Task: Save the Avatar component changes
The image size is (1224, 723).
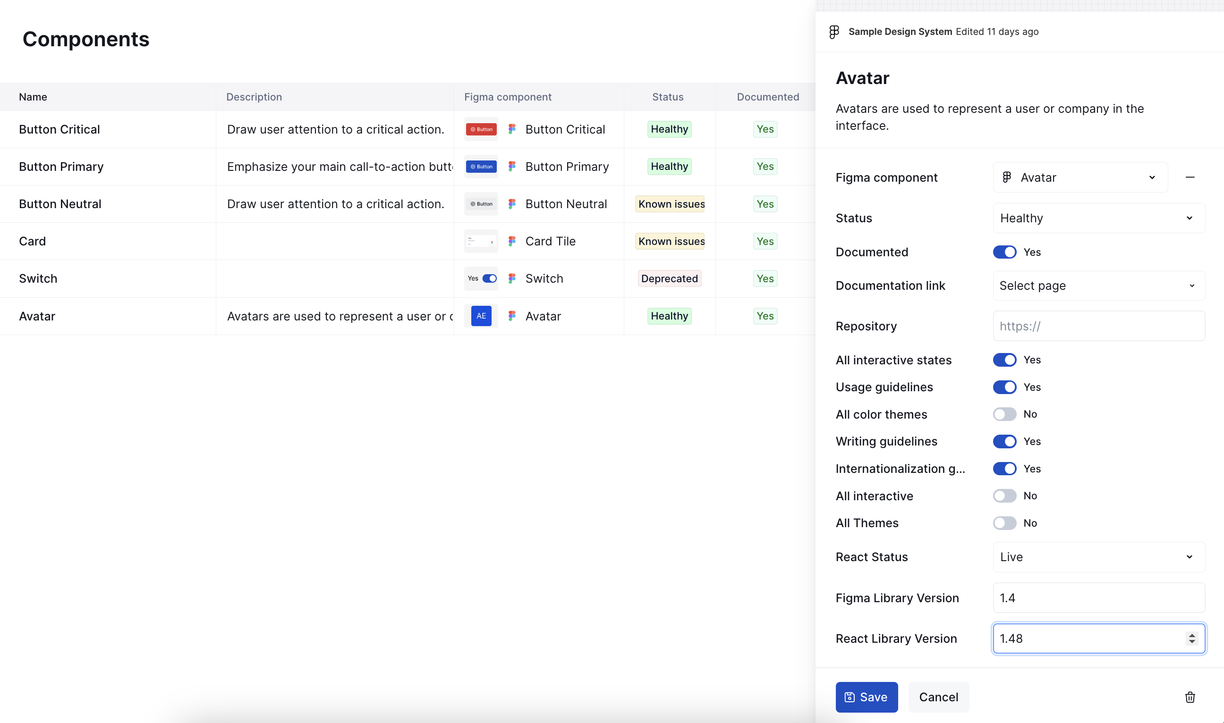Action: tap(867, 697)
